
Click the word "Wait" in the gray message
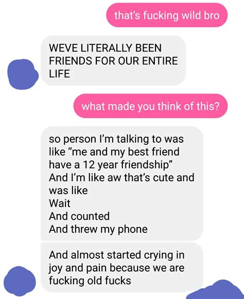(60, 203)
